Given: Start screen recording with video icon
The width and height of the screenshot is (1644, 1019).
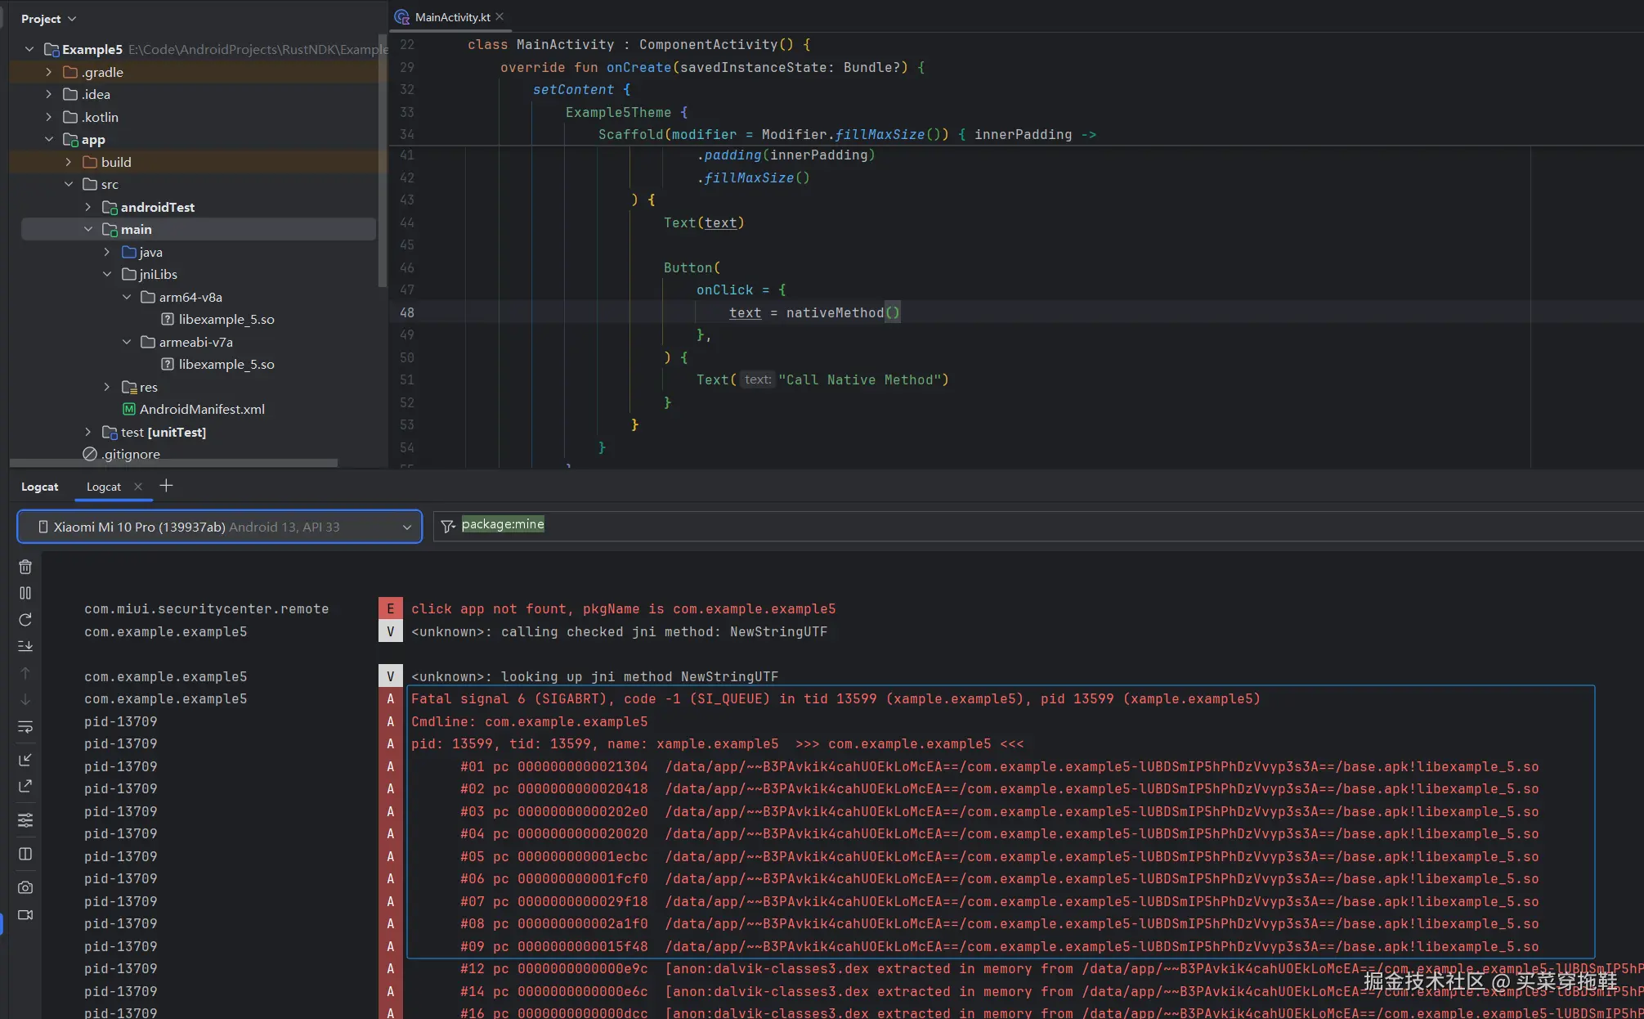Looking at the screenshot, I should click(x=25, y=915).
